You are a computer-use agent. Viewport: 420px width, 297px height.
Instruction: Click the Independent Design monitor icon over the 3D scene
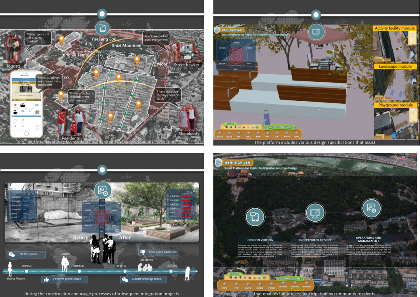[x=316, y=33]
